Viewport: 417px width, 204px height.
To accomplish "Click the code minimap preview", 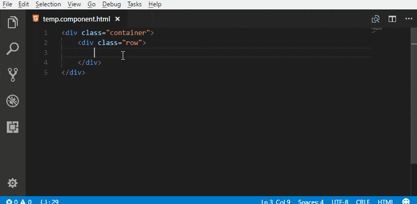I will [377, 30].
